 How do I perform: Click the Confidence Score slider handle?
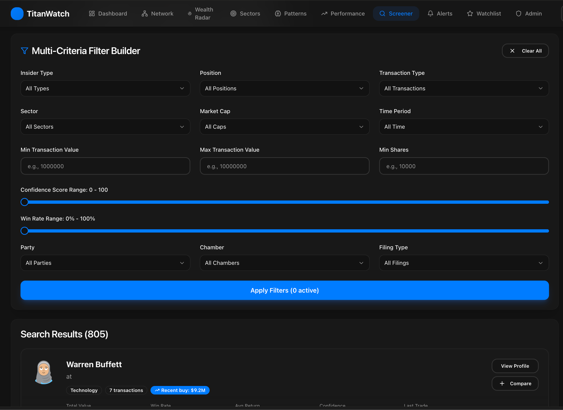pos(25,202)
